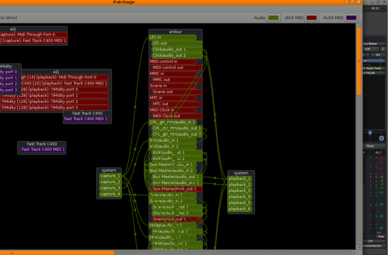Click the Bus Master/audio_in 2 port

(x=172, y=171)
